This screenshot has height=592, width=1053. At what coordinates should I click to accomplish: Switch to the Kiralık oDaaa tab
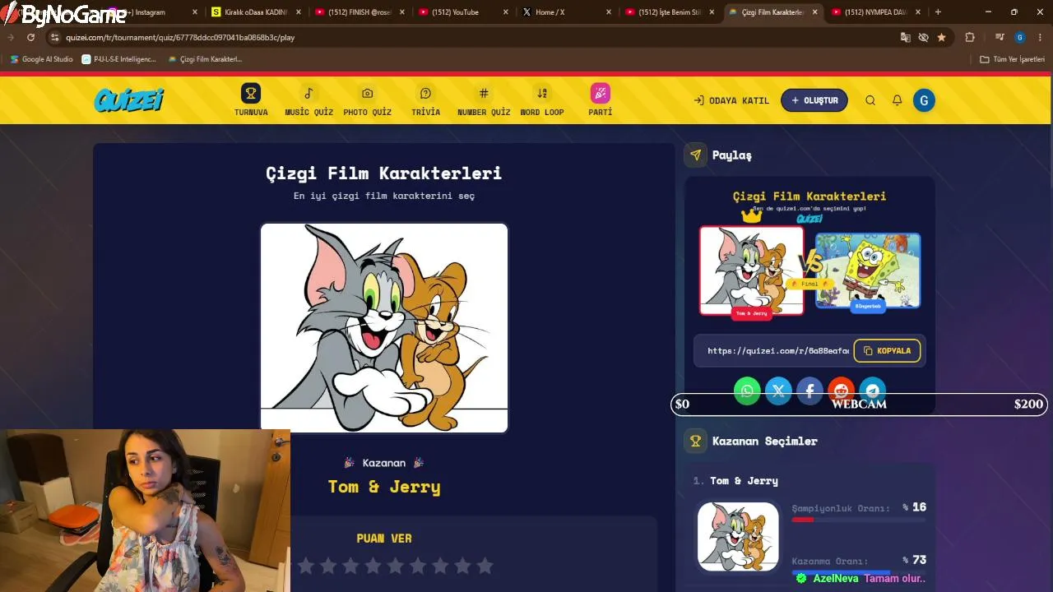[255, 12]
